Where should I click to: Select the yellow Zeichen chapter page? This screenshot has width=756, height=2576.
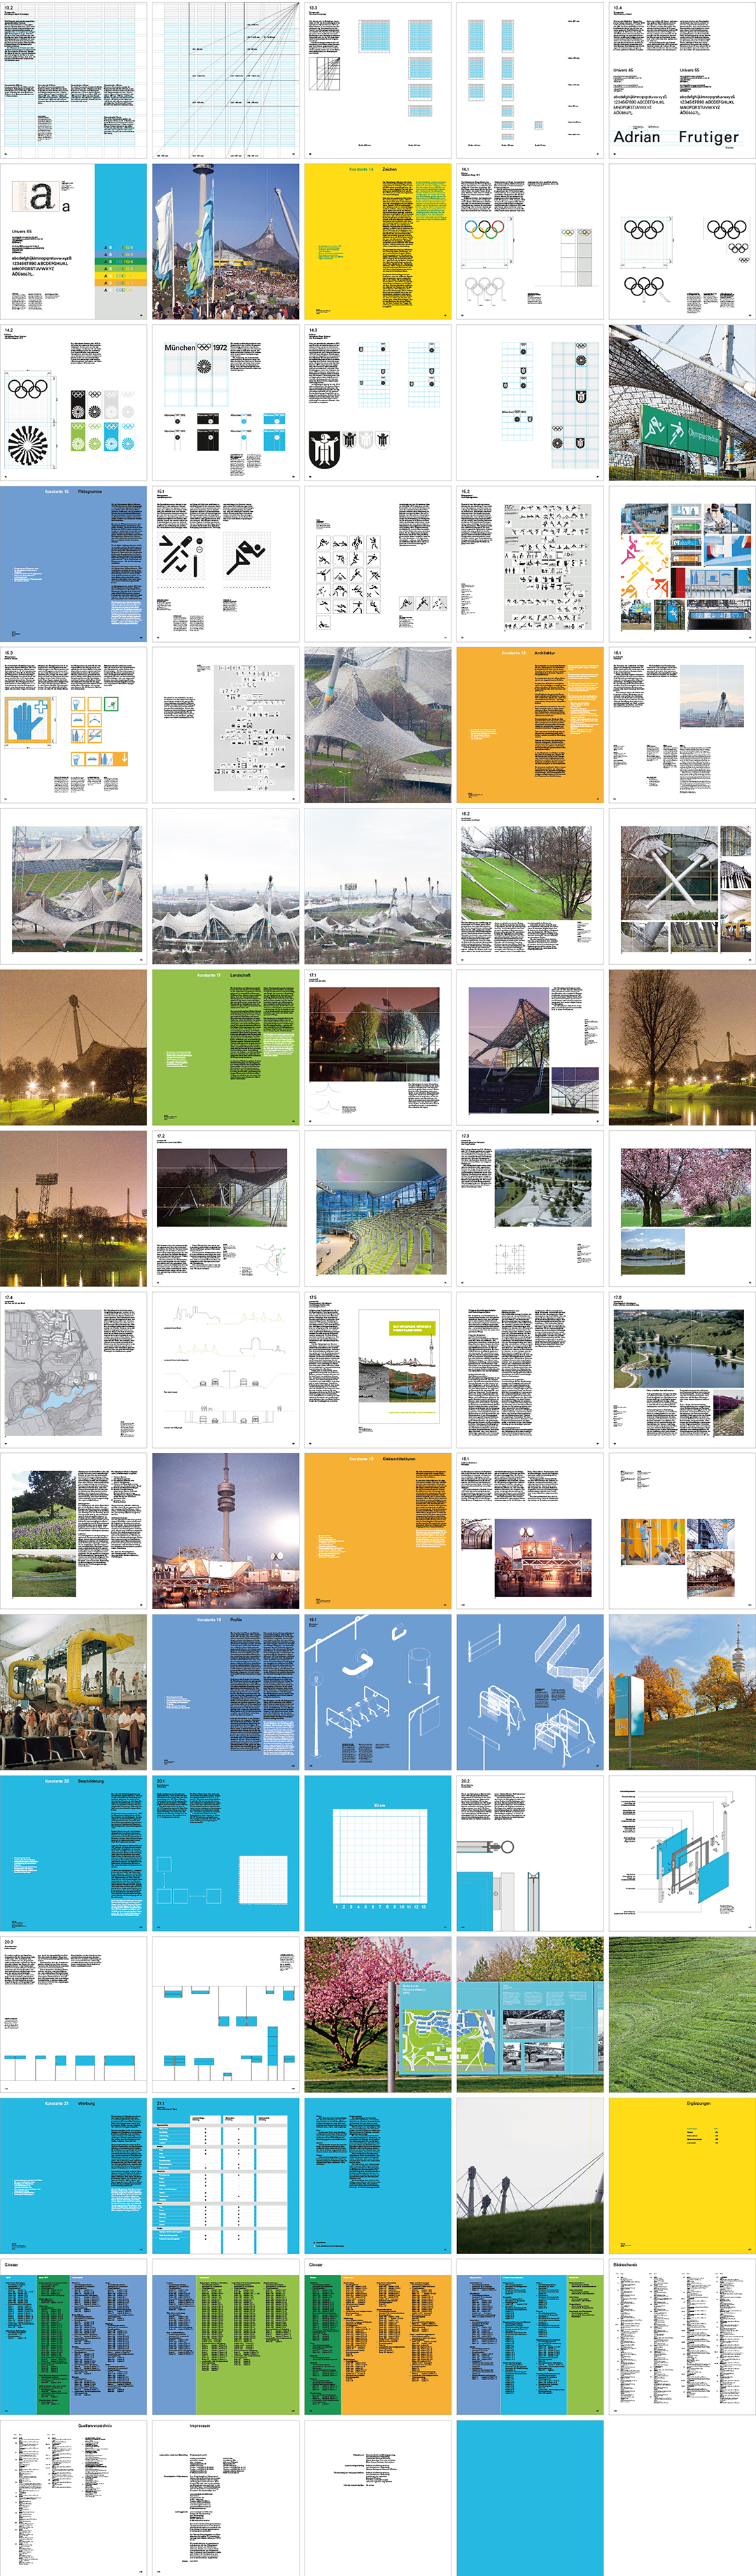(377, 241)
